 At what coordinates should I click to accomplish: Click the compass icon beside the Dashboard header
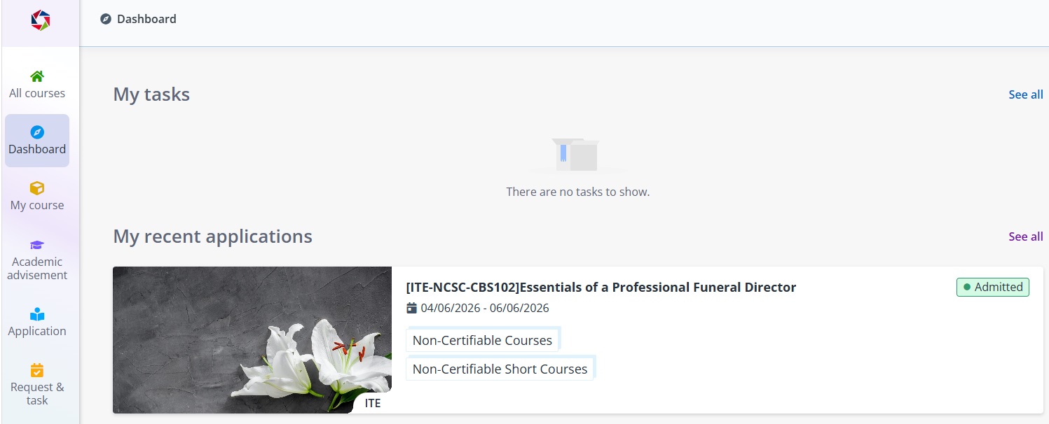point(106,19)
